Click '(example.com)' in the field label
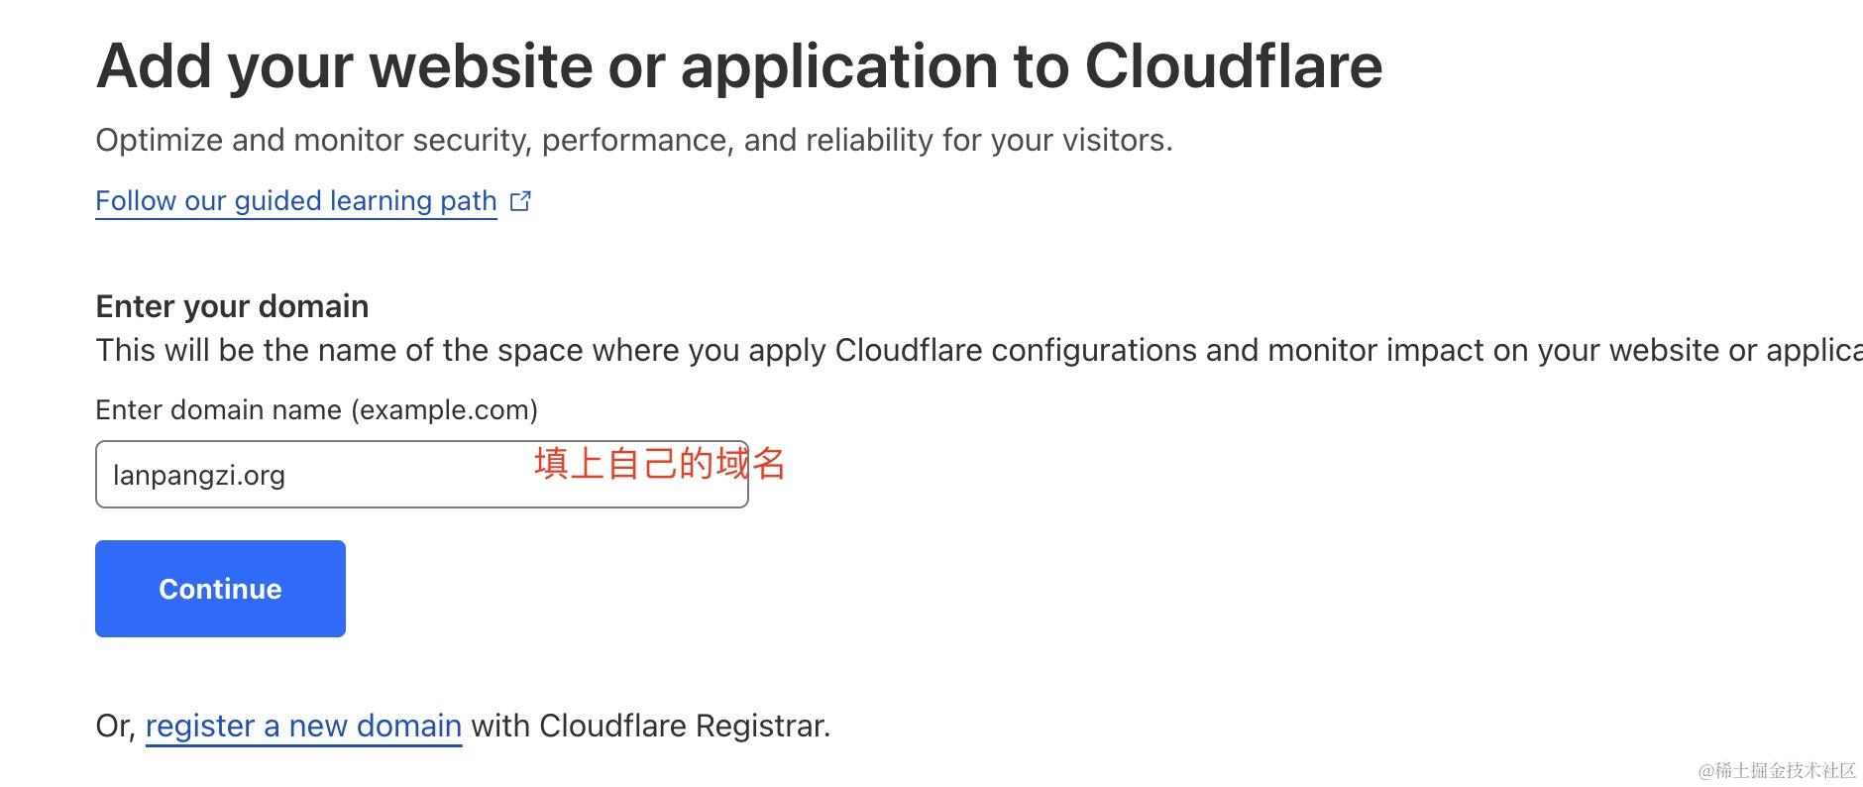1863x787 pixels. tap(444, 410)
